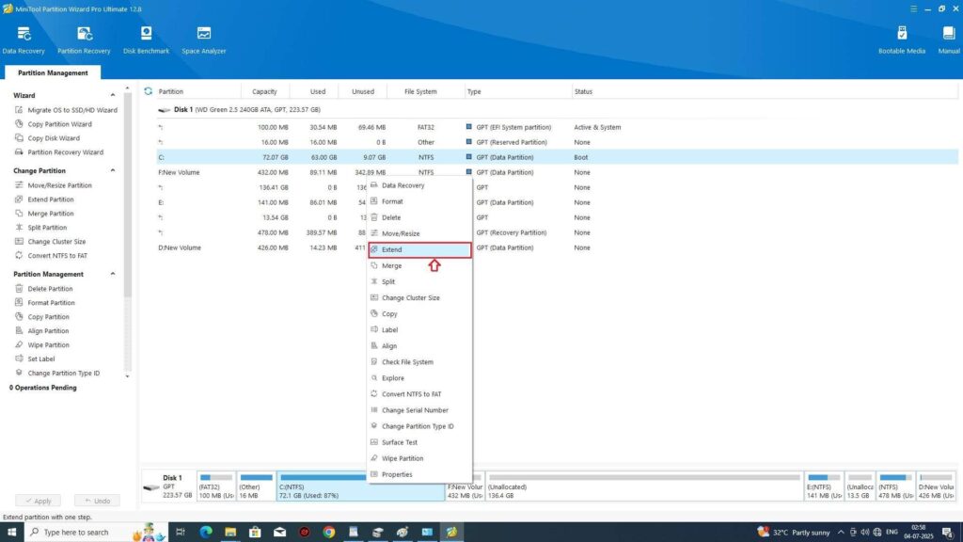Open the Manual help icon

pos(949,38)
